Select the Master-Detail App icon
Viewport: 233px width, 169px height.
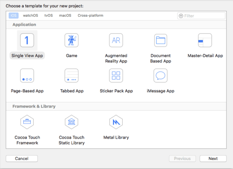click(x=205, y=40)
